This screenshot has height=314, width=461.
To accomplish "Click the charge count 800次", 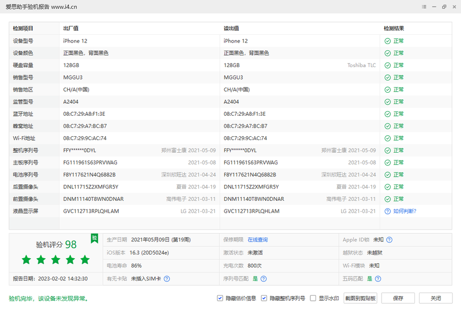I will point(255,266).
